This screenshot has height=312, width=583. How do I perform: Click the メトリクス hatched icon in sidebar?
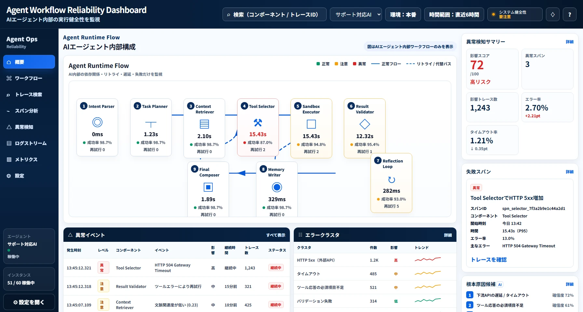coord(9,160)
